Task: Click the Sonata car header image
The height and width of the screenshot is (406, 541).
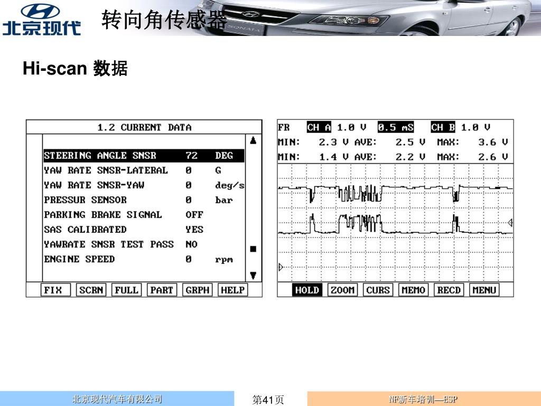Action: pos(366,18)
